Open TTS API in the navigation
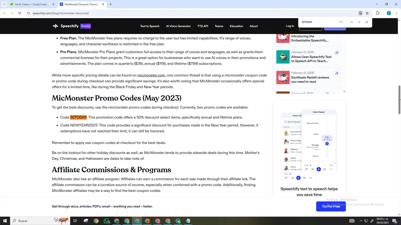 coord(203,26)
